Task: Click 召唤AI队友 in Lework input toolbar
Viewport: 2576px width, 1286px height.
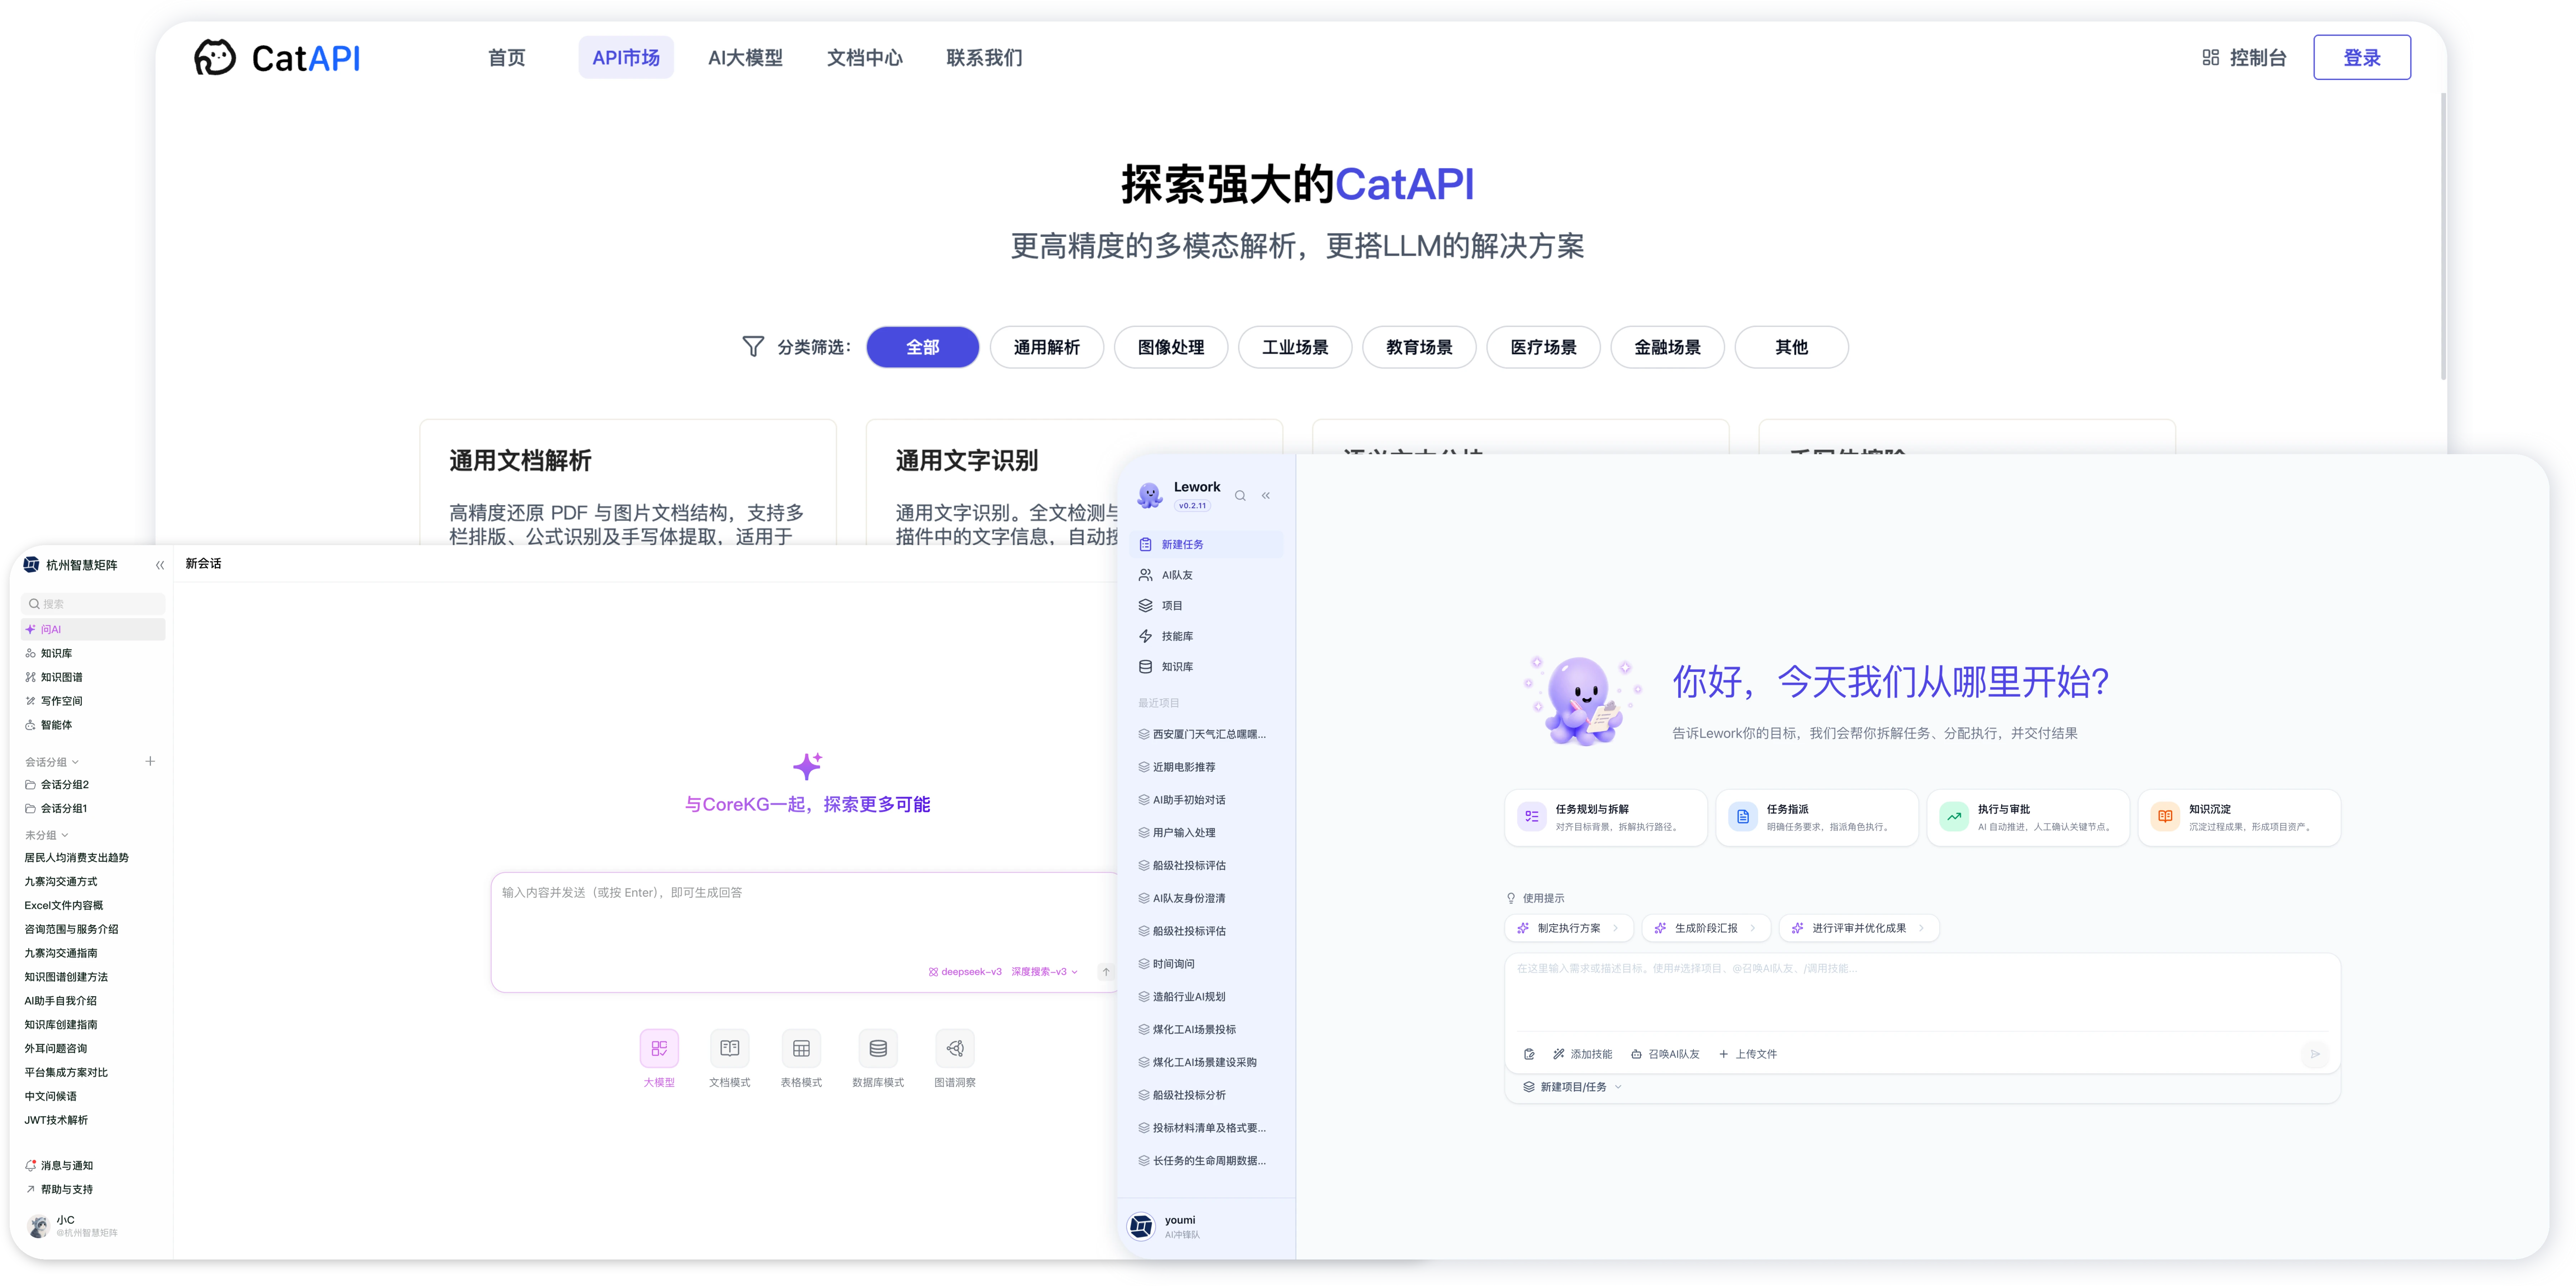Action: point(1665,1054)
